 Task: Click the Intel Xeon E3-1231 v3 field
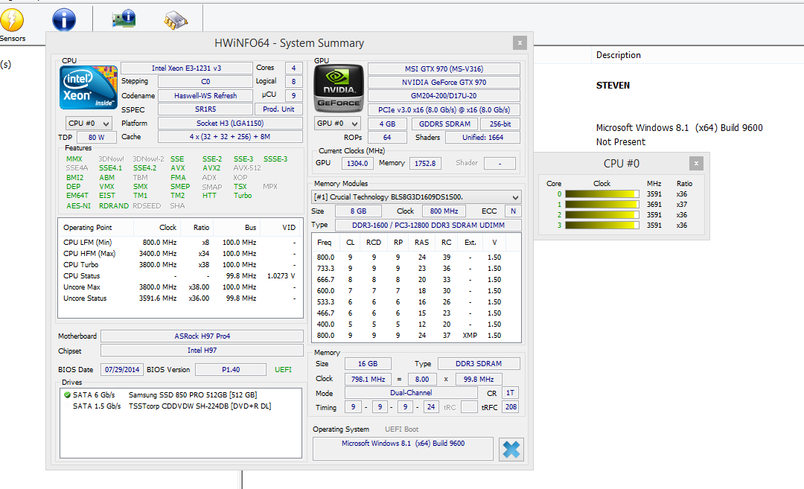187,68
